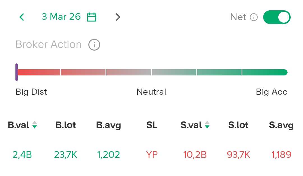The width and height of the screenshot is (303, 176).
Task: Go to next date with right chevron
Action: tap(118, 17)
